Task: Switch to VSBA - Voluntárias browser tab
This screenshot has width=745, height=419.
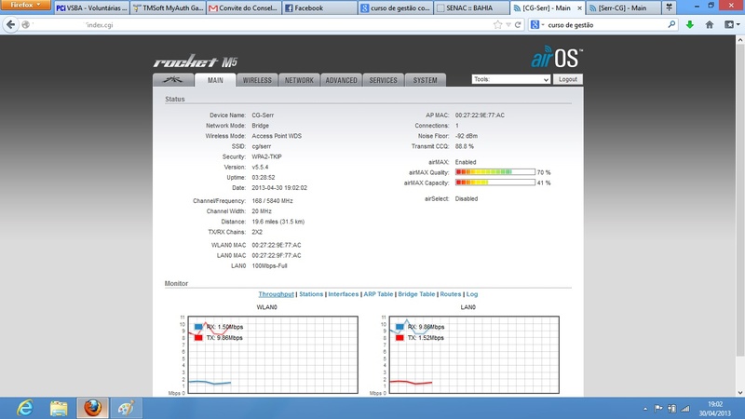Action: [92, 8]
